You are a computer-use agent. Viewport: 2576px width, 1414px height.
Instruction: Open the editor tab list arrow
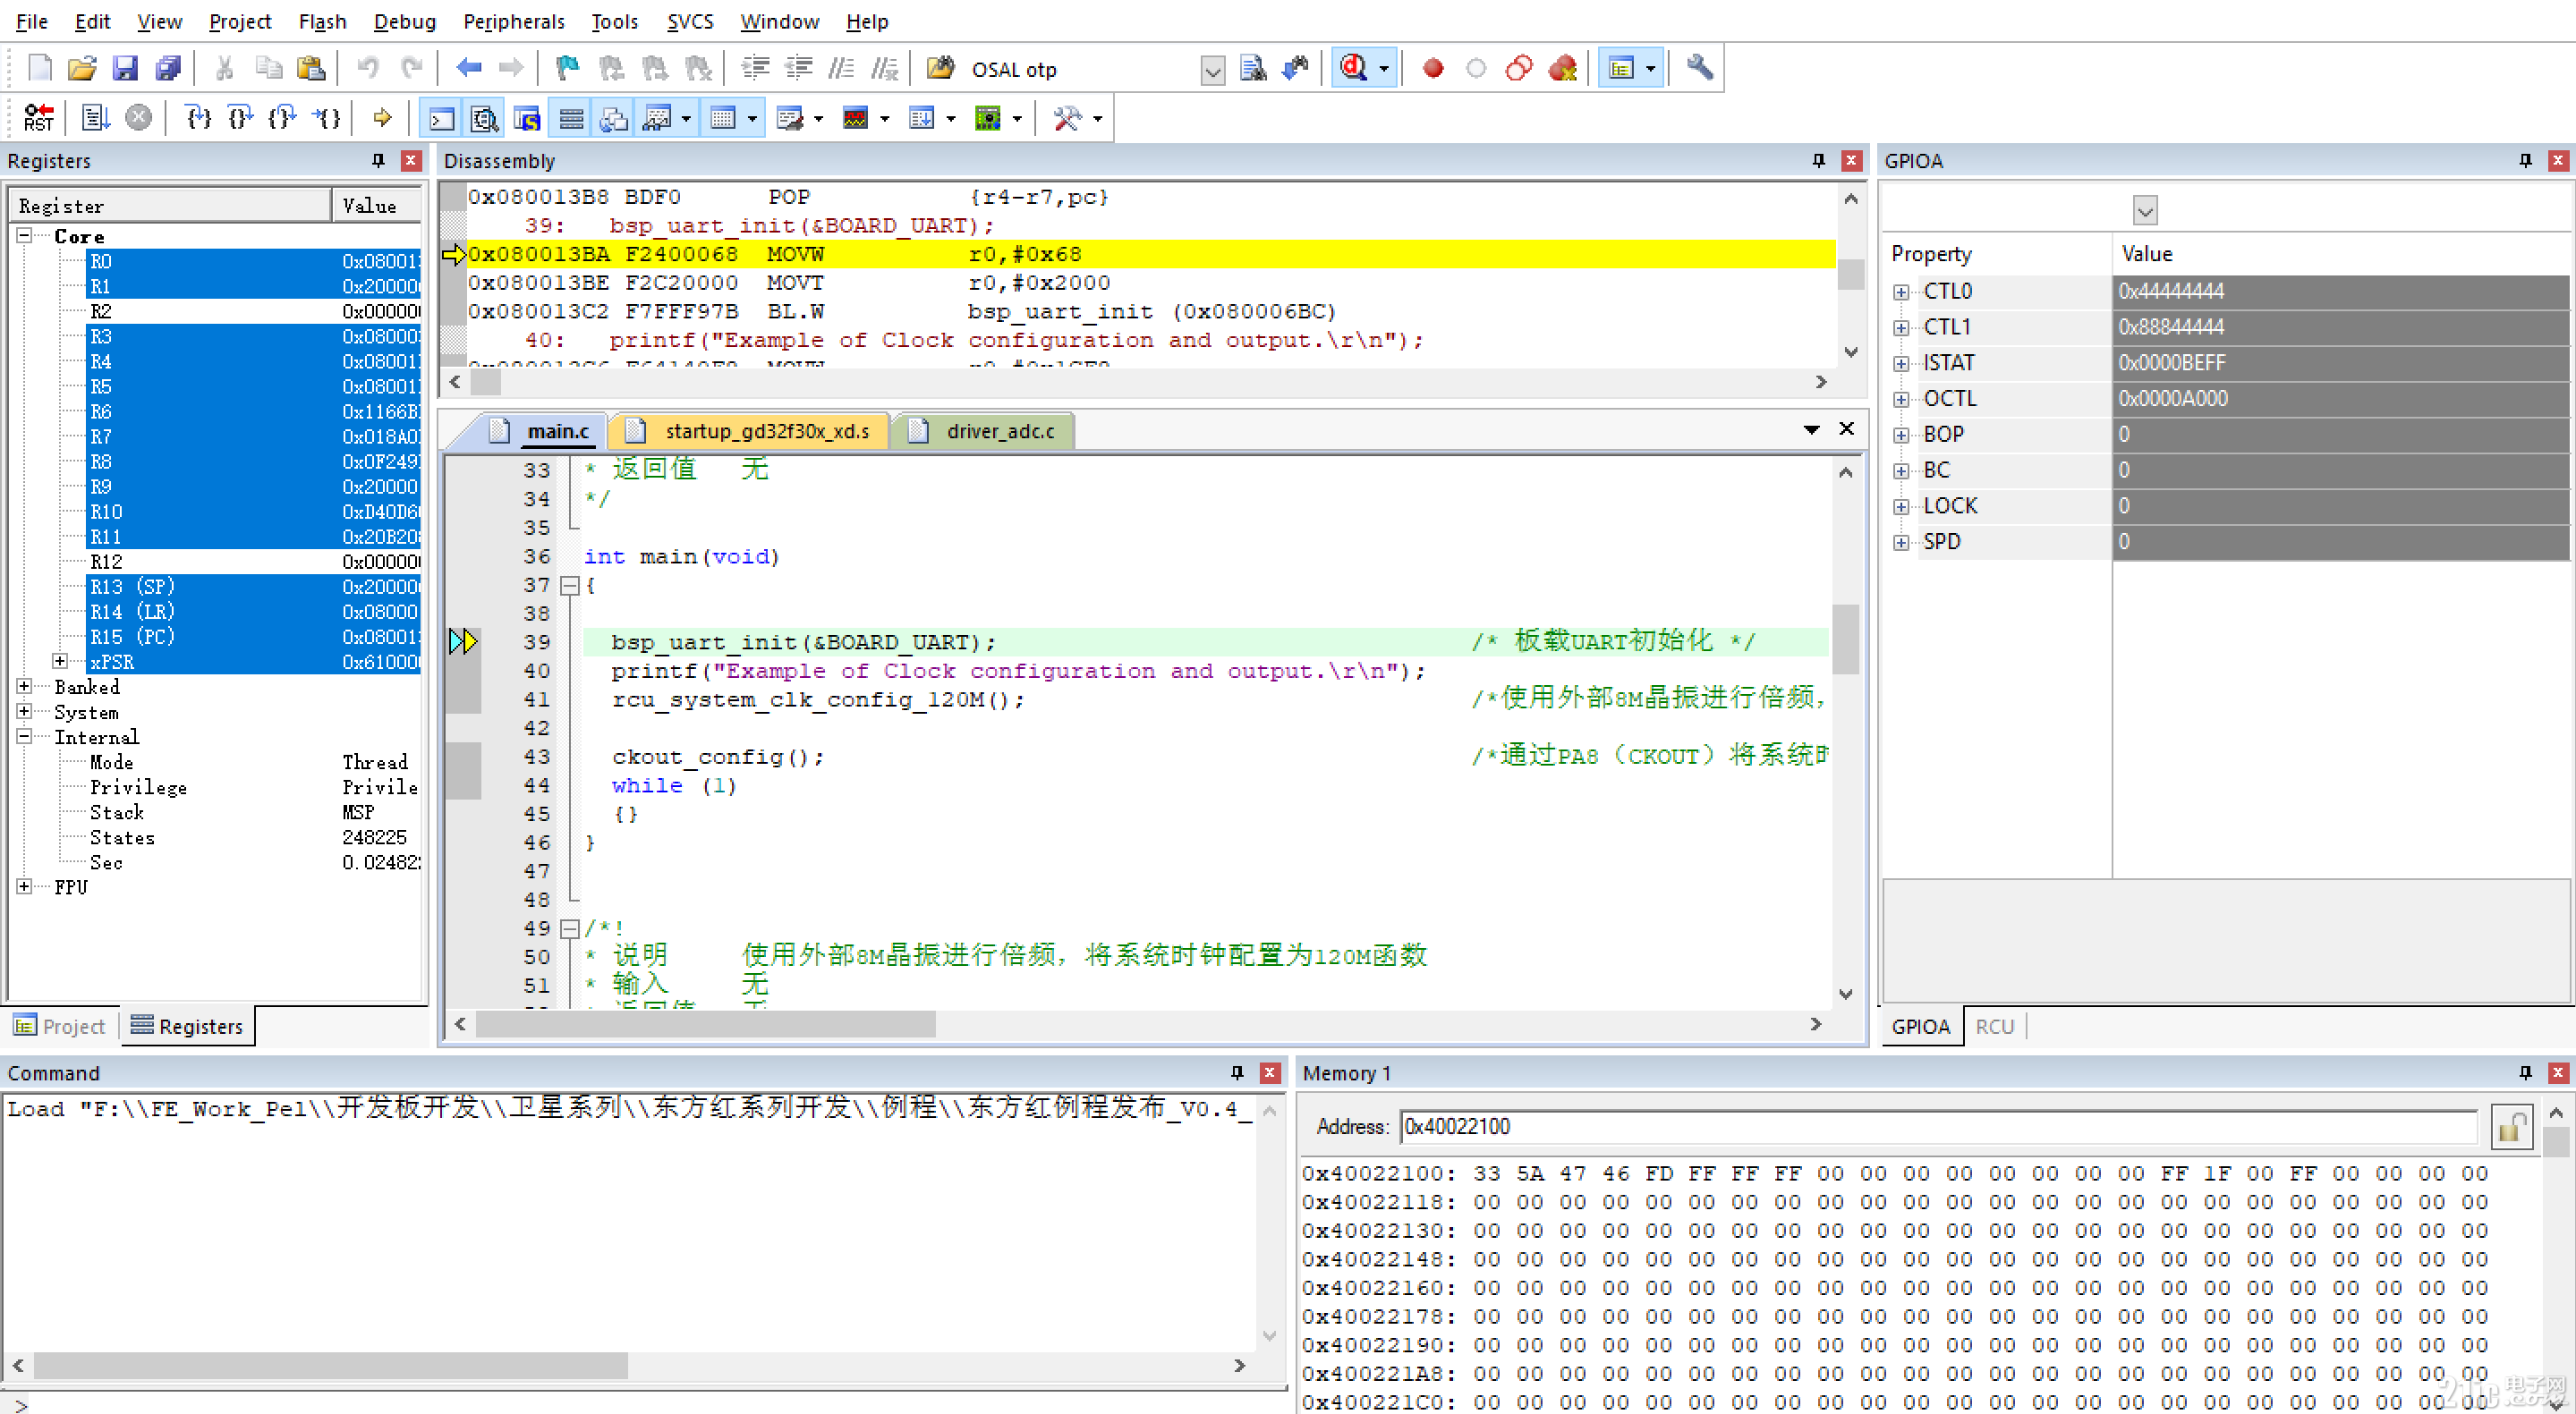(x=1811, y=429)
